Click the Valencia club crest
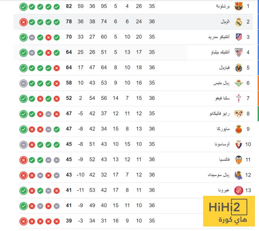This screenshot has height=231, width=259. click(x=238, y=160)
